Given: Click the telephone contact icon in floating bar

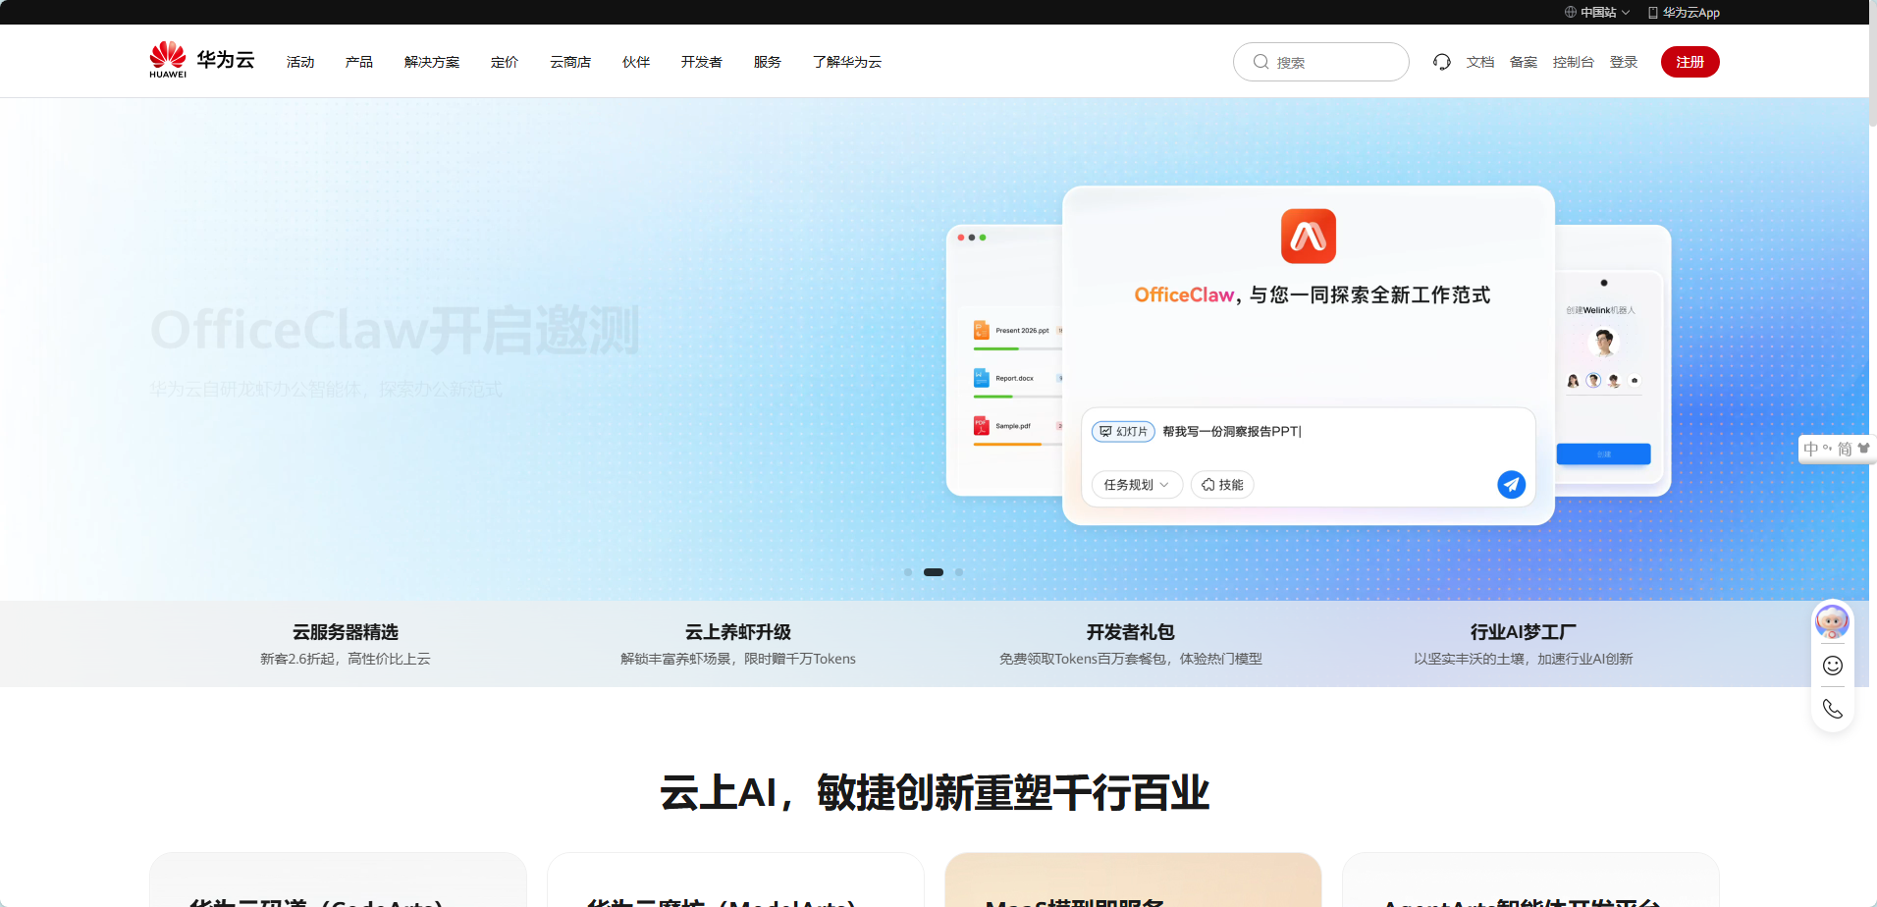Looking at the screenshot, I should tap(1832, 709).
